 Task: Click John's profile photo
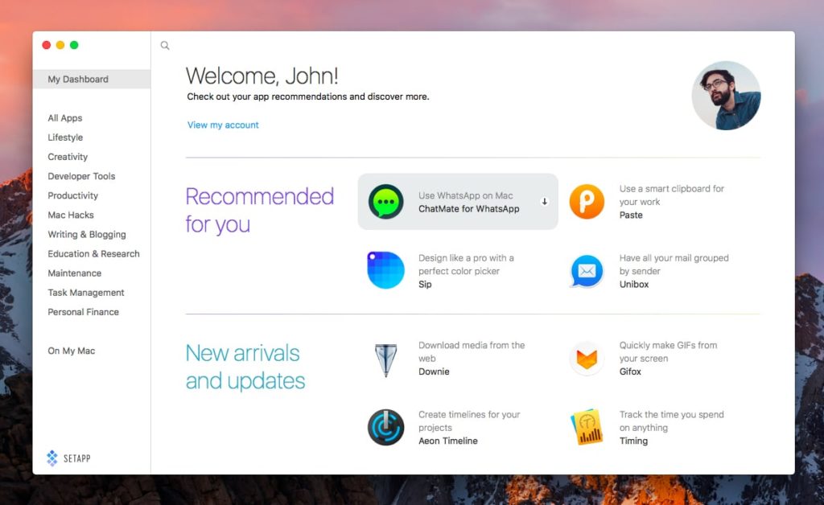point(727,96)
